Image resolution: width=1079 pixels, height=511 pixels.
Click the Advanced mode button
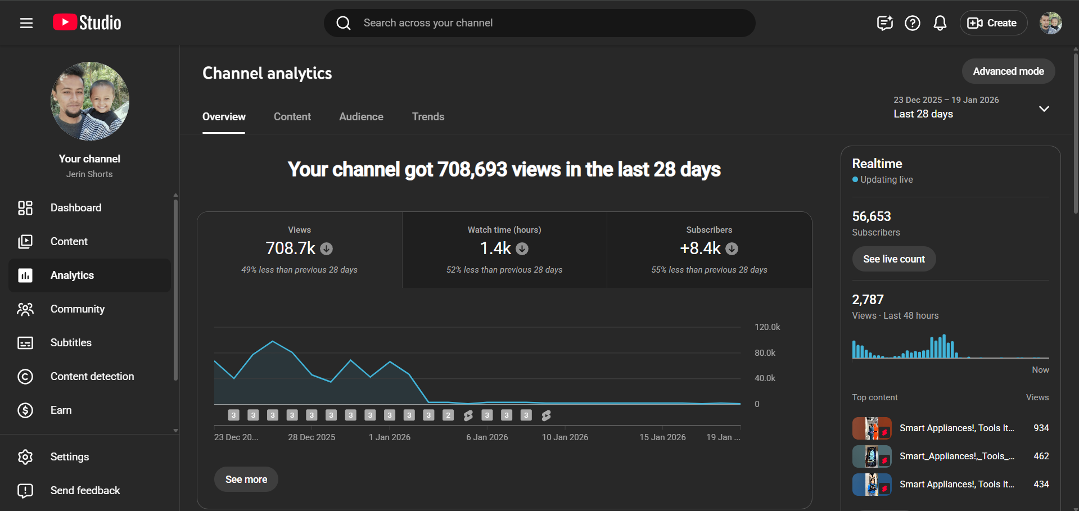click(x=1008, y=71)
